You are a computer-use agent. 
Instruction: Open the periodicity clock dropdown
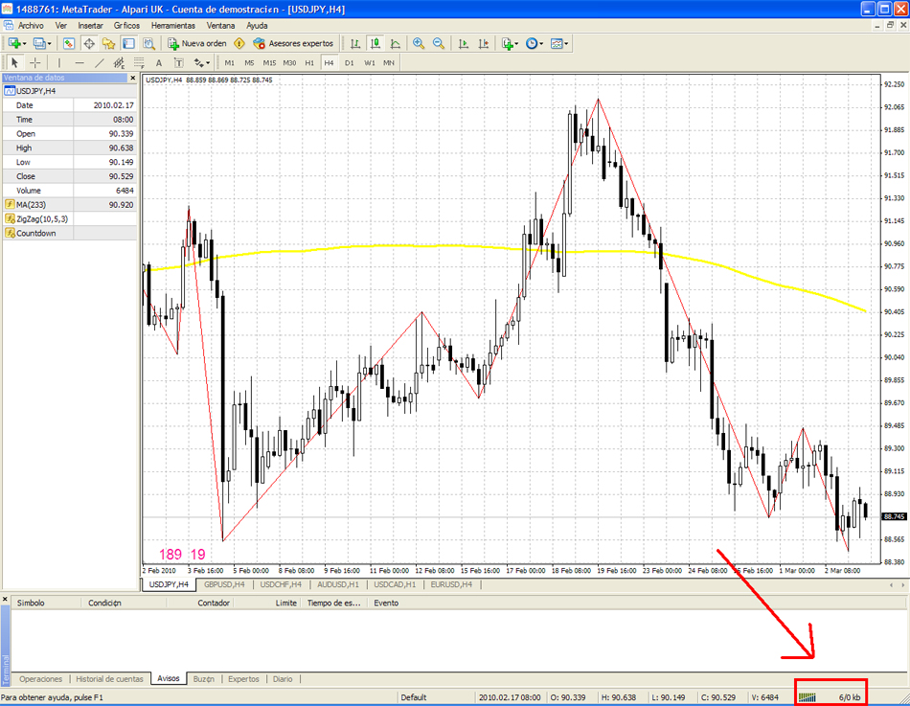542,43
